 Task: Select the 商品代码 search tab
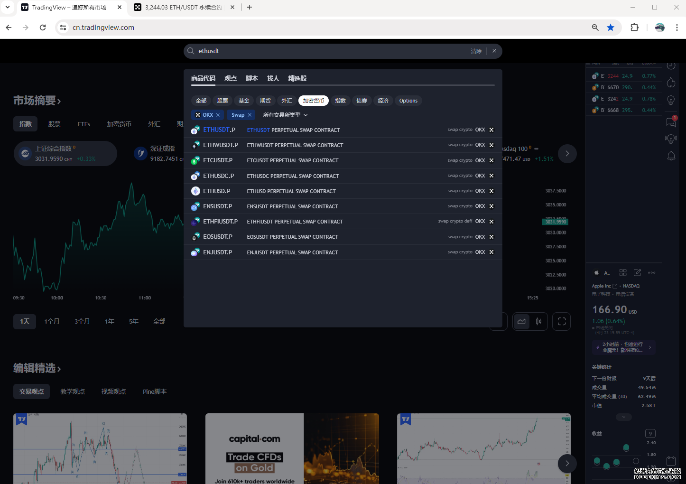click(203, 78)
